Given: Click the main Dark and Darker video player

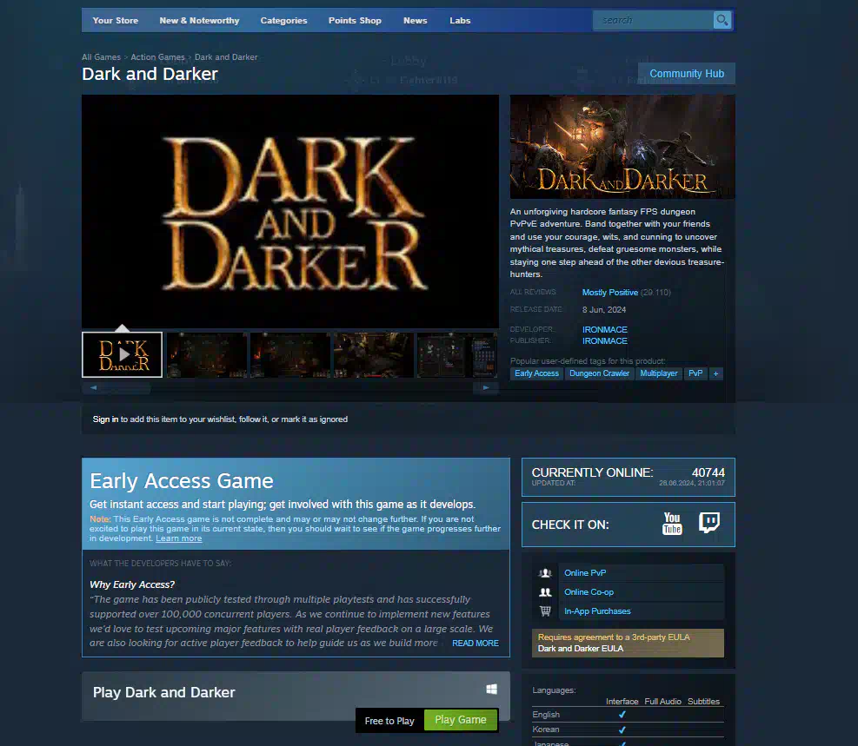Looking at the screenshot, I should coord(290,212).
